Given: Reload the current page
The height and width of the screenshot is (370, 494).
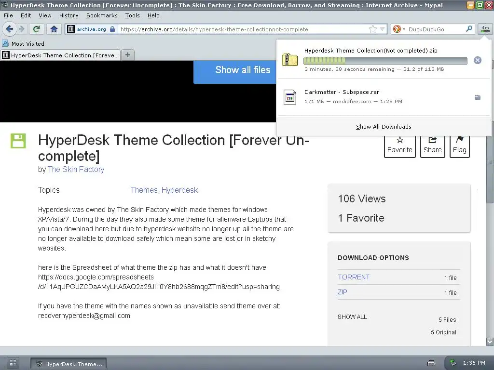Looking at the screenshot, I should [x=37, y=29].
